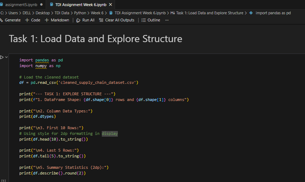The width and height of the screenshot is (305, 182).
Task: Click the Python icon in breadcrumb
Action: click(251, 13)
